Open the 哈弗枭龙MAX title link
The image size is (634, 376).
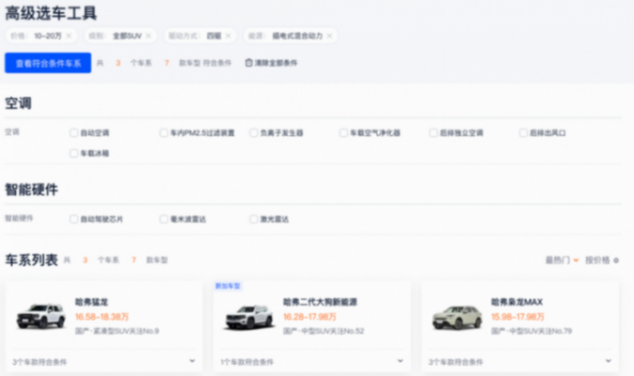pos(517,302)
